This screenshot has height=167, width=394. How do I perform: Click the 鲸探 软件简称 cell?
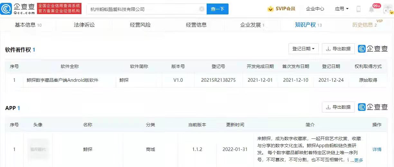tap(124, 80)
